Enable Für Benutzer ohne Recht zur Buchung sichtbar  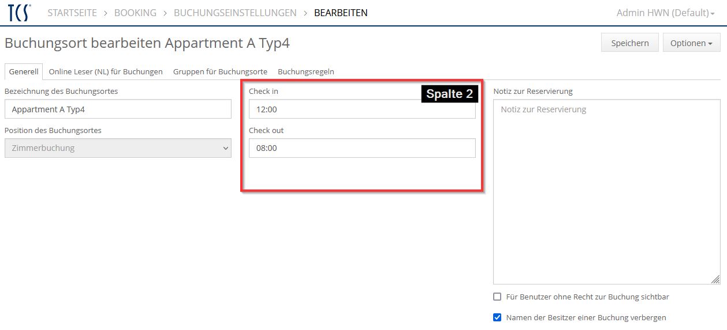tap(497, 297)
